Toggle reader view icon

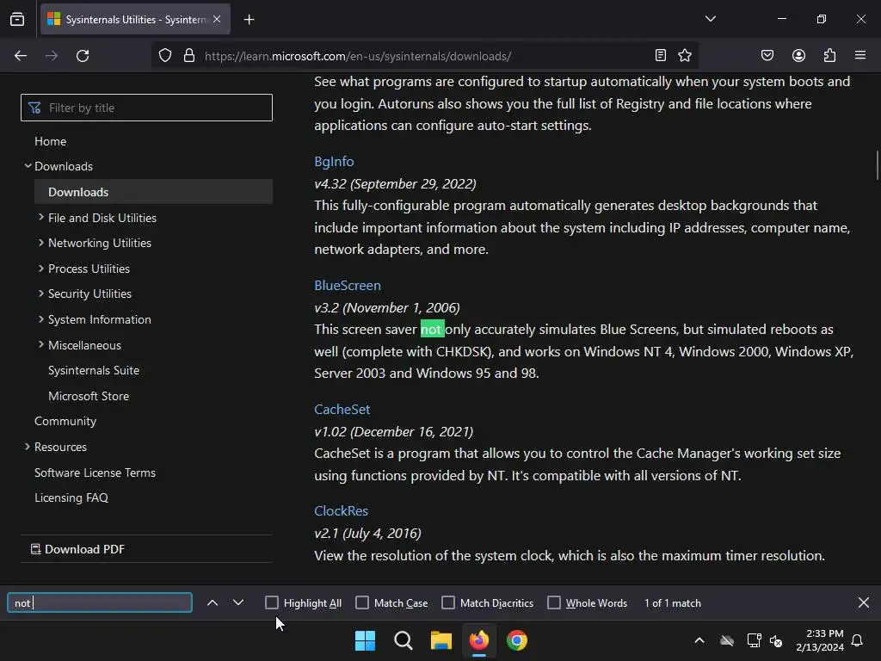click(661, 55)
